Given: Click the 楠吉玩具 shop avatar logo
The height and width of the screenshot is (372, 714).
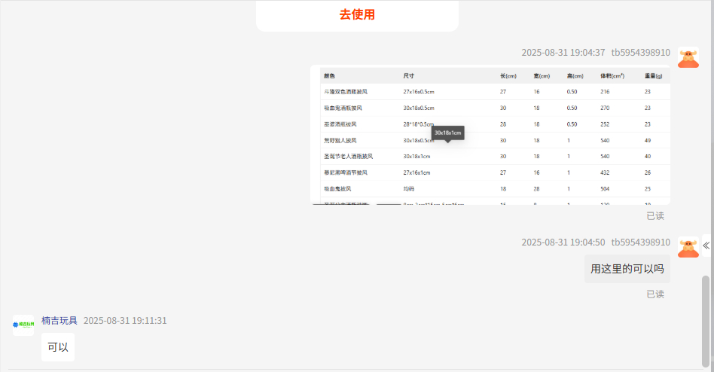Looking at the screenshot, I should [x=23, y=325].
